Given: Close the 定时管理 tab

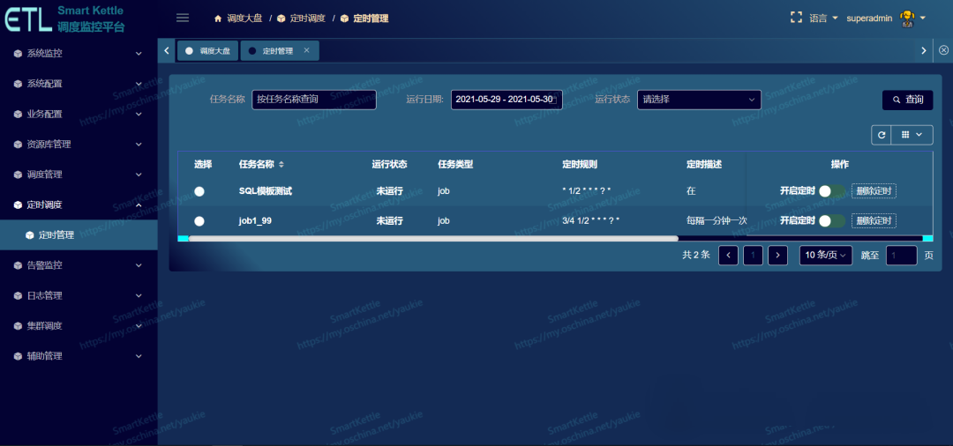Looking at the screenshot, I should coord(307,50).
